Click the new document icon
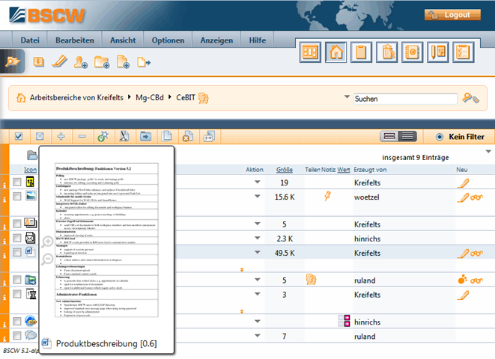Screen dimensions: 495x359 [x=123, y=62]
